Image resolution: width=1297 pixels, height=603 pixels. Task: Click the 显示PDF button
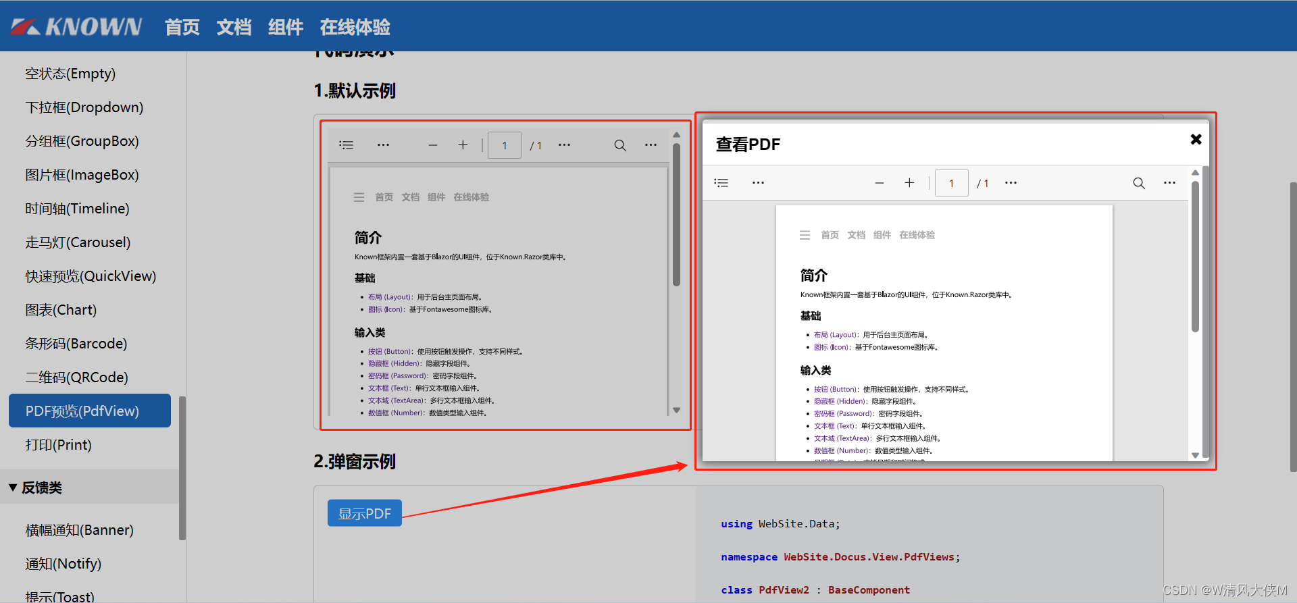[365, 513]
